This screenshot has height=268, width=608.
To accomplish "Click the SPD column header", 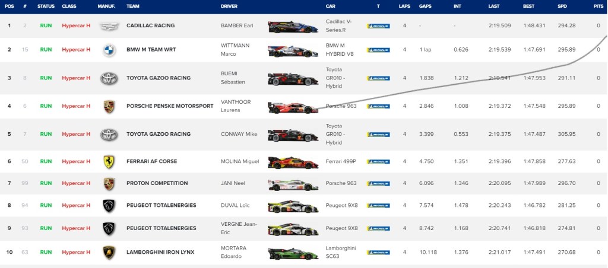I will [562, 6].
